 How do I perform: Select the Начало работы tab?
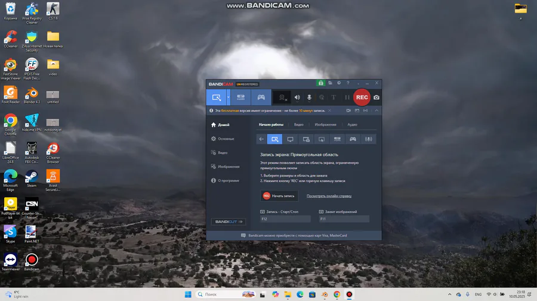tap(271, 124)
